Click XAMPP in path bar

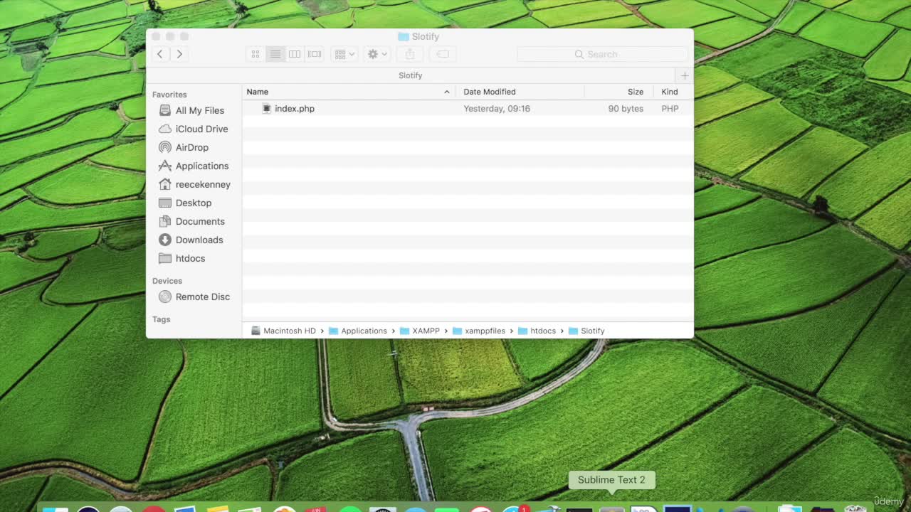click(420, 331)
